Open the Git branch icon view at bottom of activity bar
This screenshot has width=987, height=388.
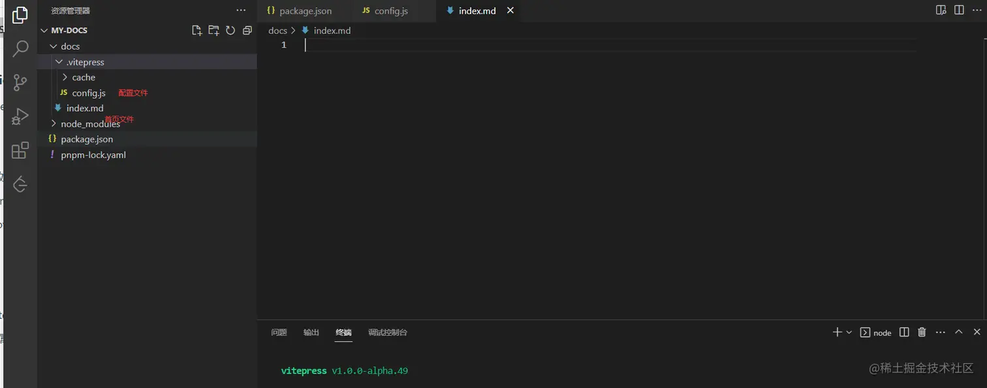click(20, 184)
